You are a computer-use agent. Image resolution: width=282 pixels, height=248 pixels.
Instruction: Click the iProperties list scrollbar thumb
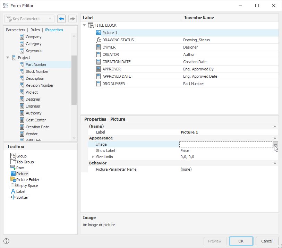tap(74, 80)
